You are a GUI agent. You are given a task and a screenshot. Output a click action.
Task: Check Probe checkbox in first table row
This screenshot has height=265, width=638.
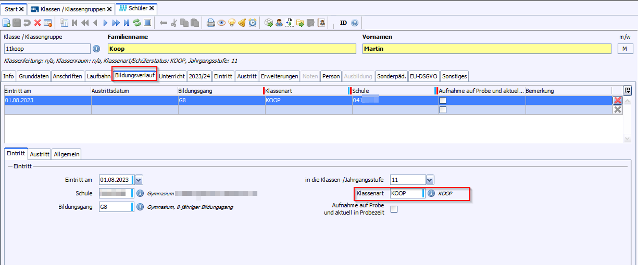[x=443, y=101]
